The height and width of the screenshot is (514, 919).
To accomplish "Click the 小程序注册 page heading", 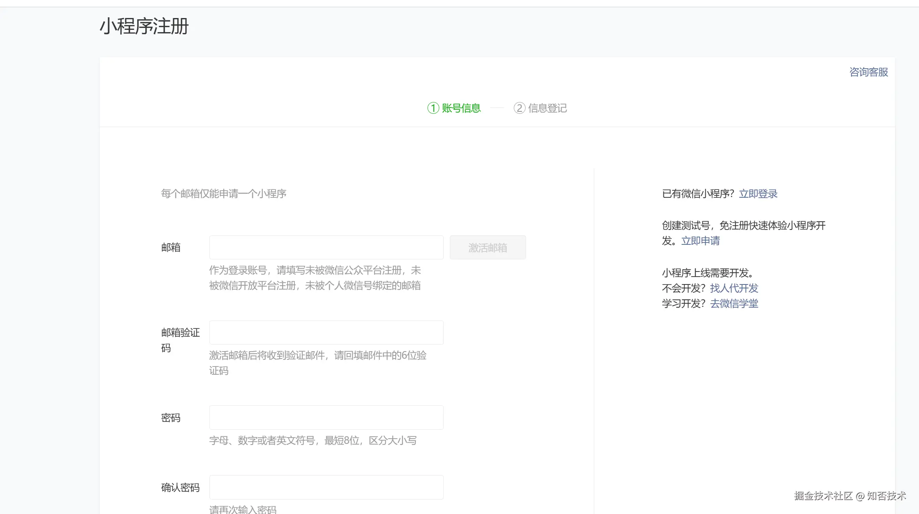I will pyautogui.click(x=144, y=26).
